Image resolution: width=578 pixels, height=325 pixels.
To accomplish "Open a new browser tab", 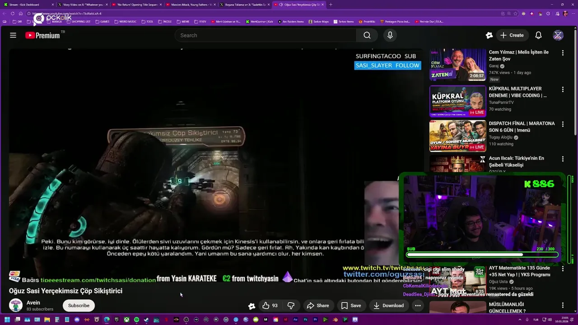I will [331, 5].
